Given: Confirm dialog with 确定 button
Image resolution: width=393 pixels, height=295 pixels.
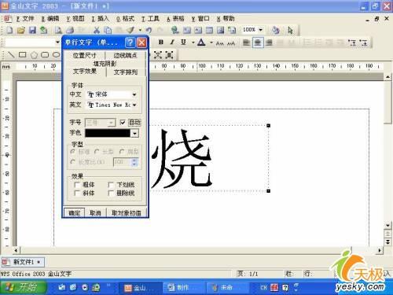Looking at the screenshot, I should pos(75,213).
